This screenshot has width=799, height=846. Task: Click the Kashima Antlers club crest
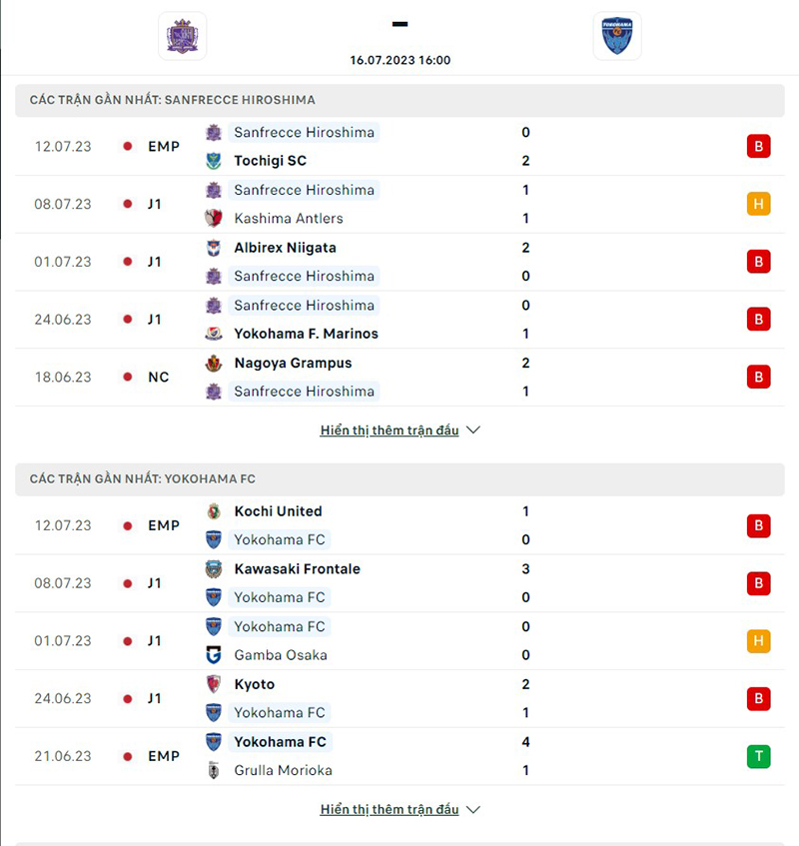click(x=213, y=218)
